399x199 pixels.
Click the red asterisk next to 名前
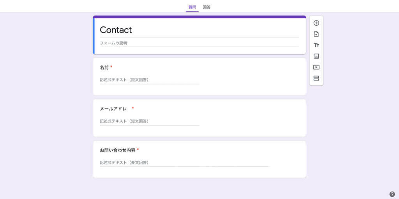[x=111, y=67]
